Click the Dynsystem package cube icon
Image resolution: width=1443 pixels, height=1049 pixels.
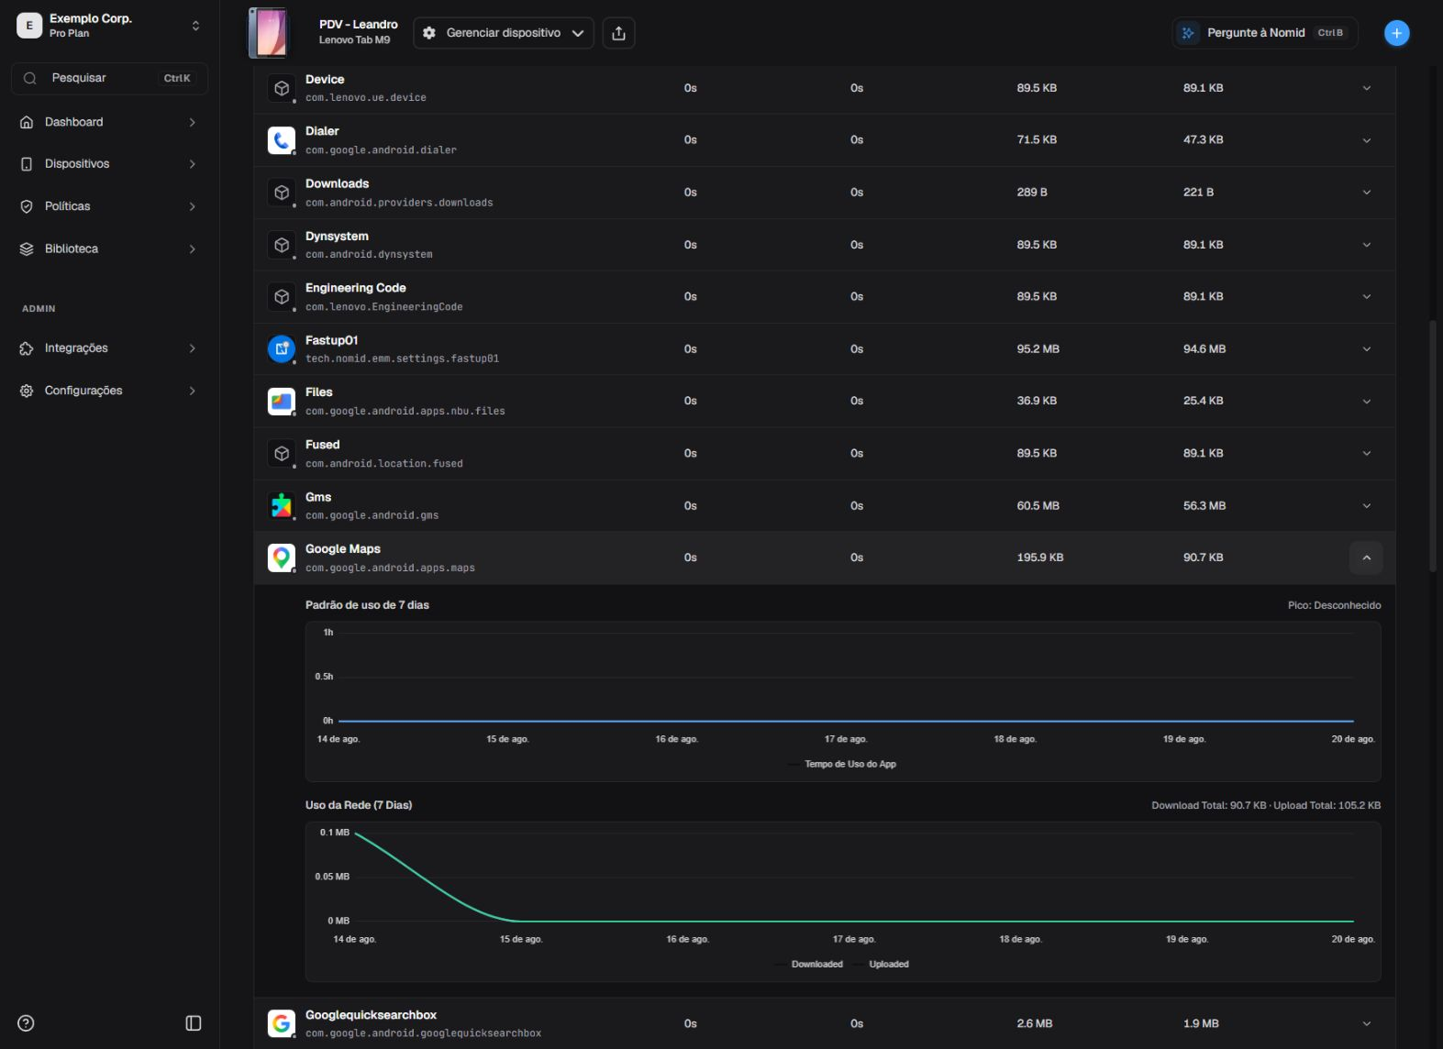282,245
